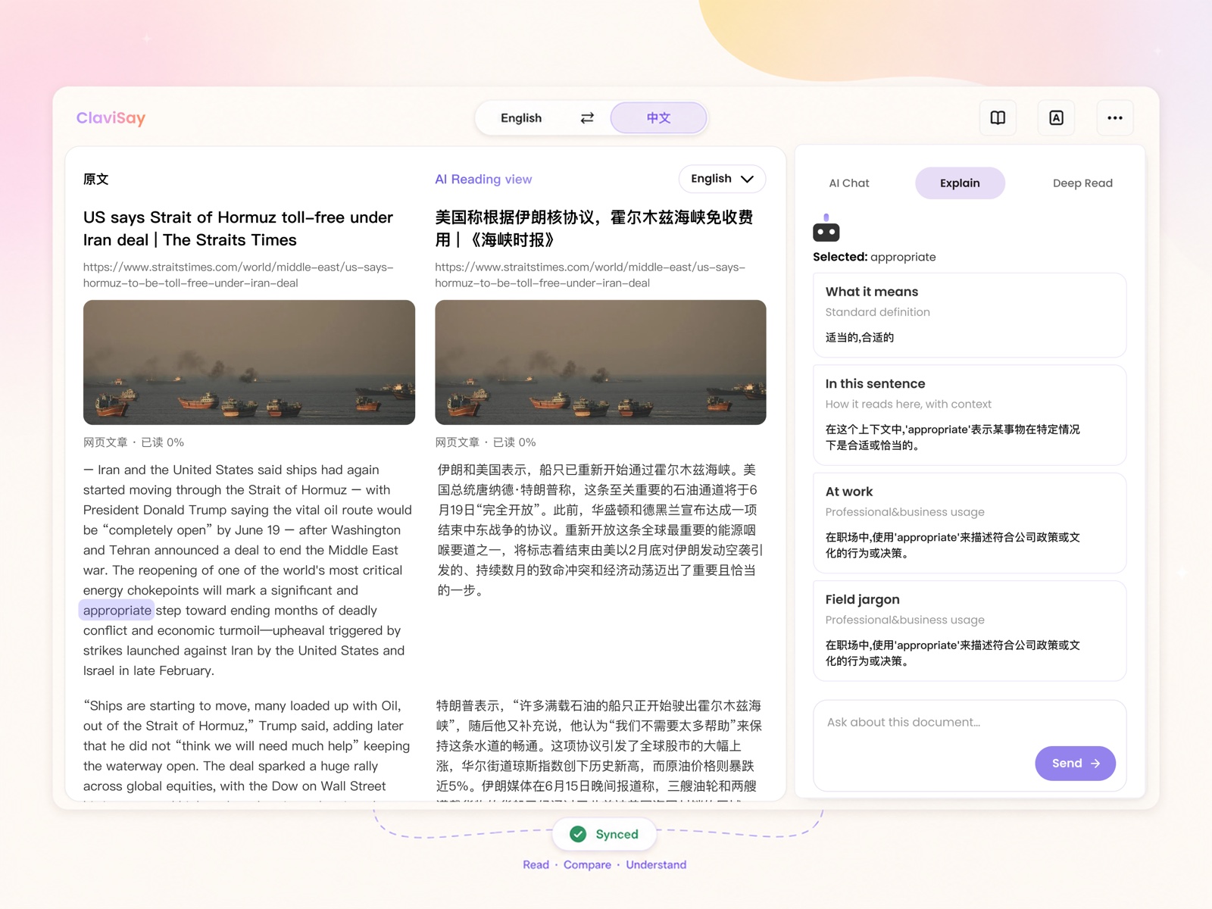Click the Send button

(x=1075, y=764)
